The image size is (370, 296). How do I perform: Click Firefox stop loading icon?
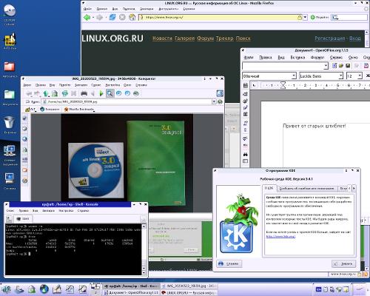pos(122,17)
